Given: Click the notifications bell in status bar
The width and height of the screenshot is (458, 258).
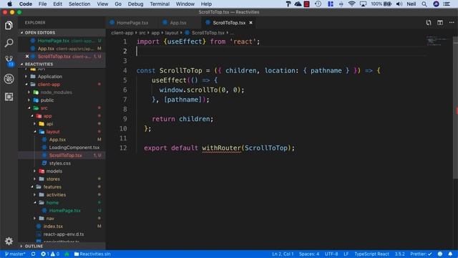Looking at the screenshot, I should pyautogui.click(x=450, y=254).
